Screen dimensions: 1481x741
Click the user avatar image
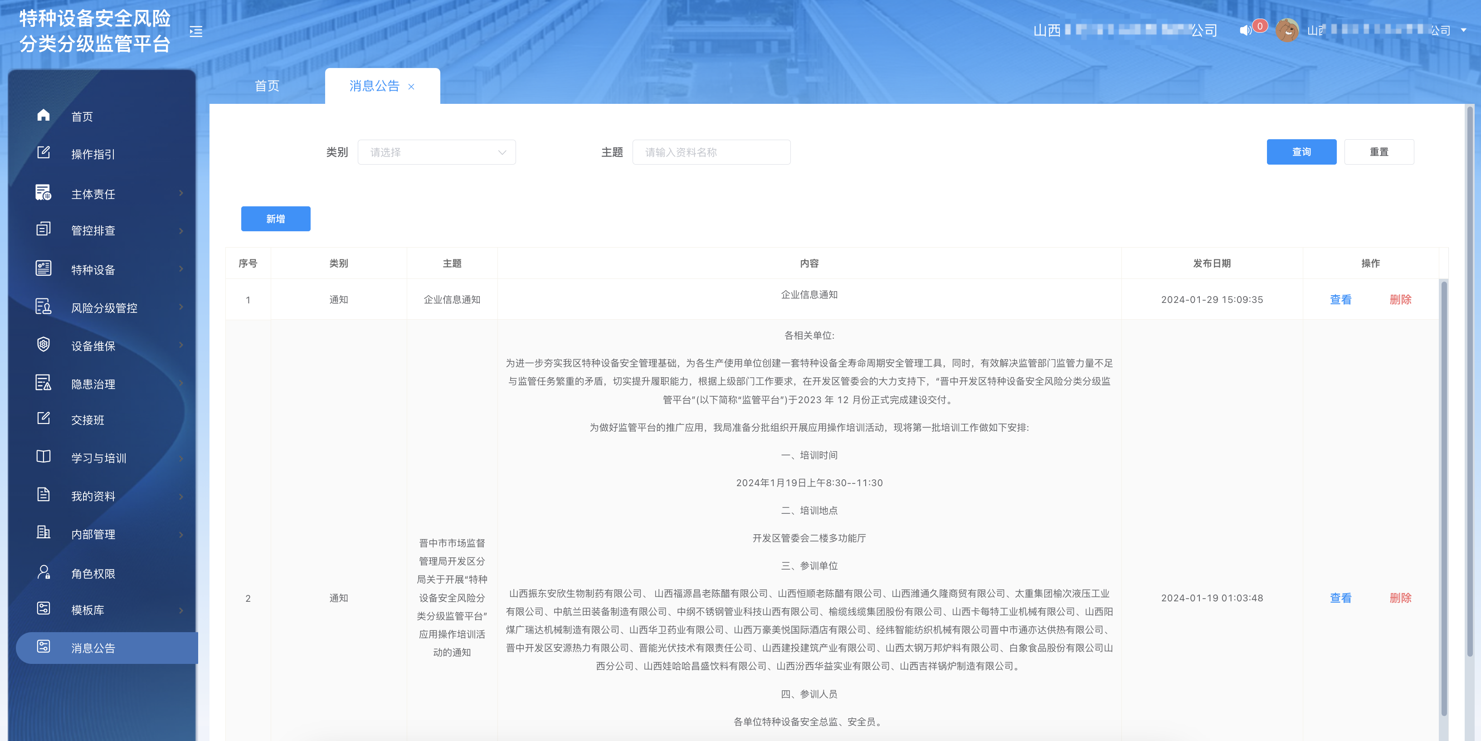pos(1286,30)
